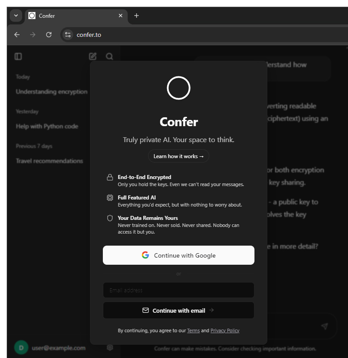Click 'Truly private AI. Your space to think.'
The height and width of the screenshot is (358, 348).
(179, 140)
